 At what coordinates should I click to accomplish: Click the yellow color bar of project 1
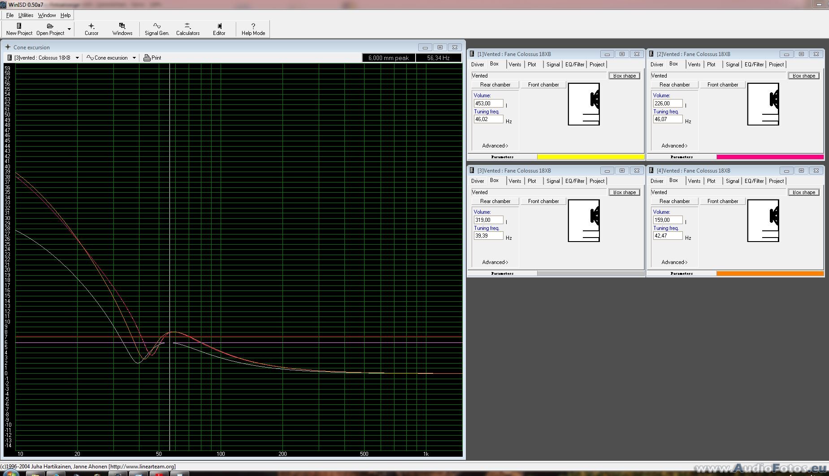point(590,157)
